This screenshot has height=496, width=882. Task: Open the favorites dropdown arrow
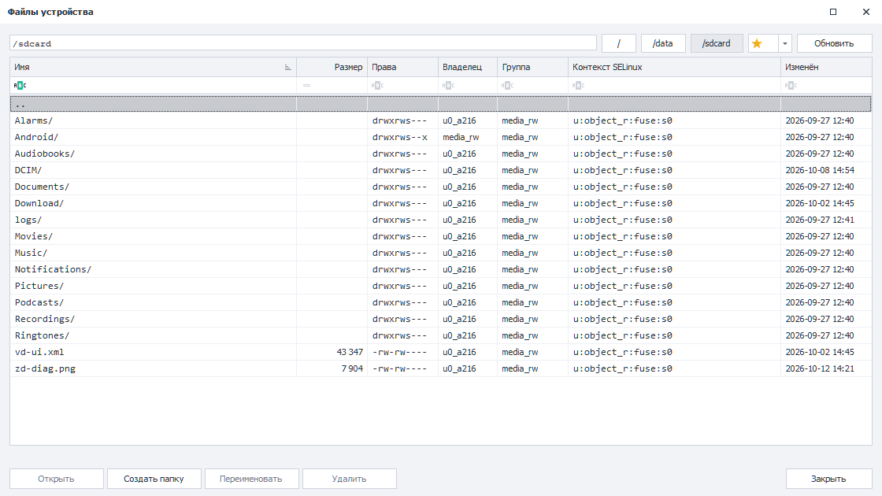point(785,43)
